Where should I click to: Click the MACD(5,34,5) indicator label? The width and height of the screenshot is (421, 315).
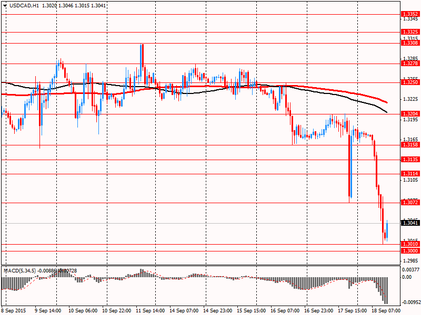[x=20, y=271]
